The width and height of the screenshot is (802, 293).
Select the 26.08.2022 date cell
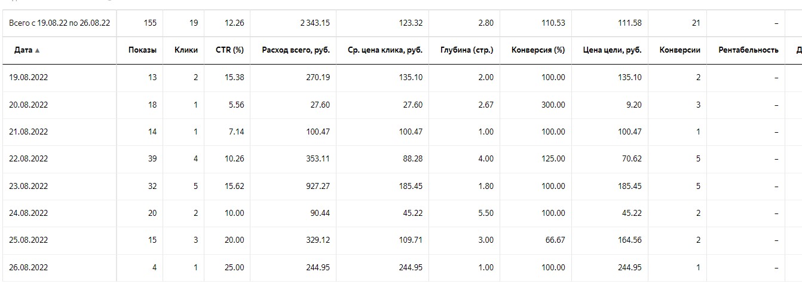coord(29,267)
